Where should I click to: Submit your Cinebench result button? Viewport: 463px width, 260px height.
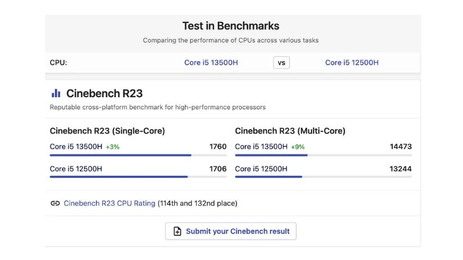230,231
